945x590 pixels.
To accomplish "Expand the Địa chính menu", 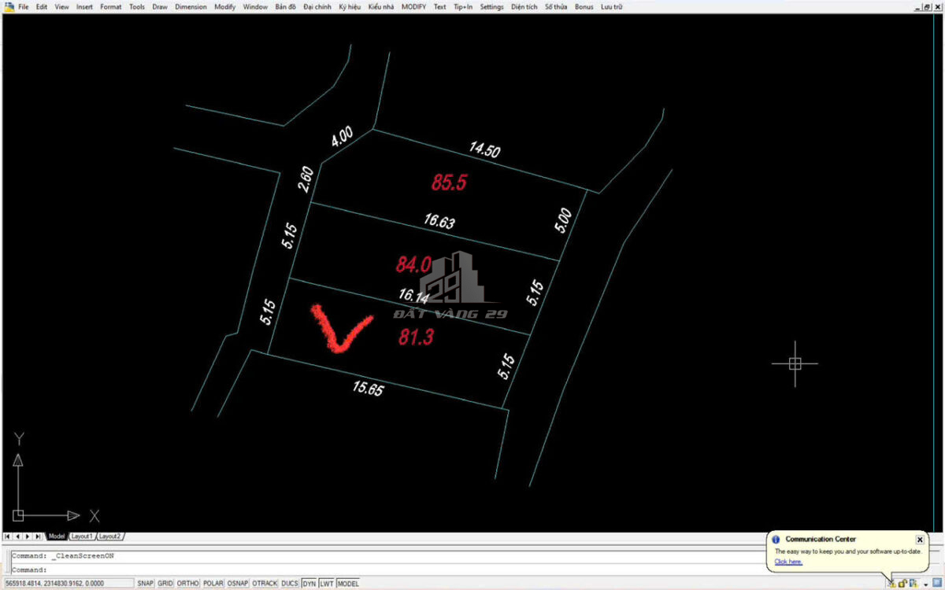I will click(x=317, y=6).
